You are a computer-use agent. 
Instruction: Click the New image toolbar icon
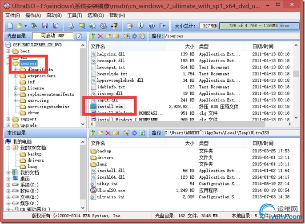10,26
